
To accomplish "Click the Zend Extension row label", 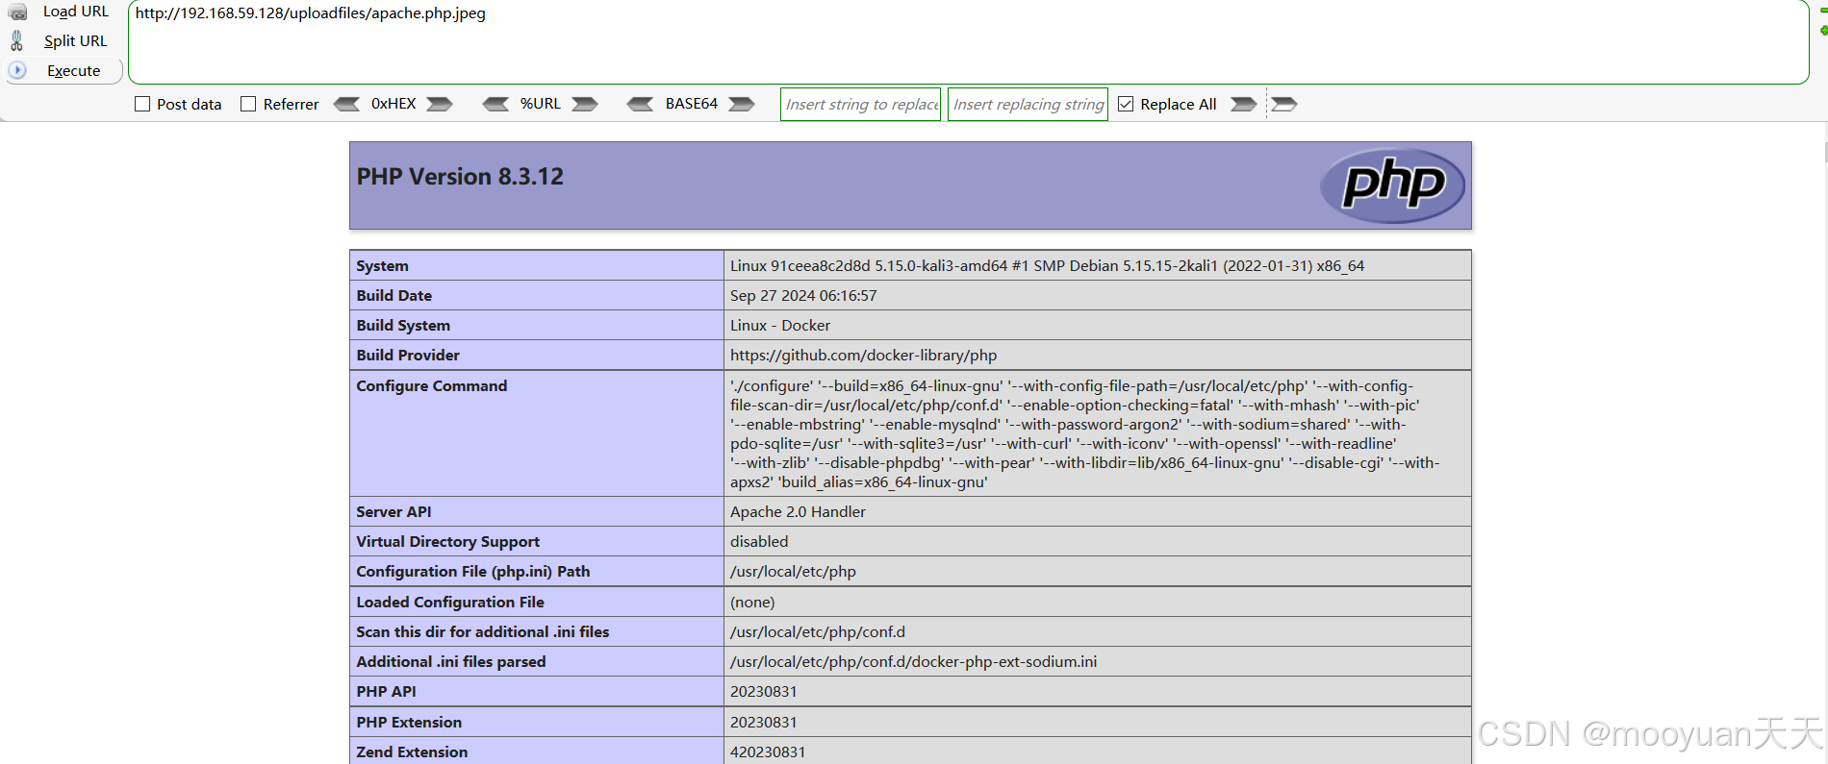I will (x=412, y=752).
